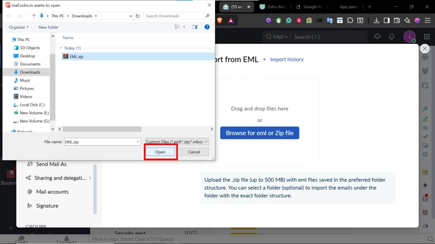Image resolution: width=435 pixels, height=244 pixels.
Task: Open the Import history link
Action: pos(287,59)
